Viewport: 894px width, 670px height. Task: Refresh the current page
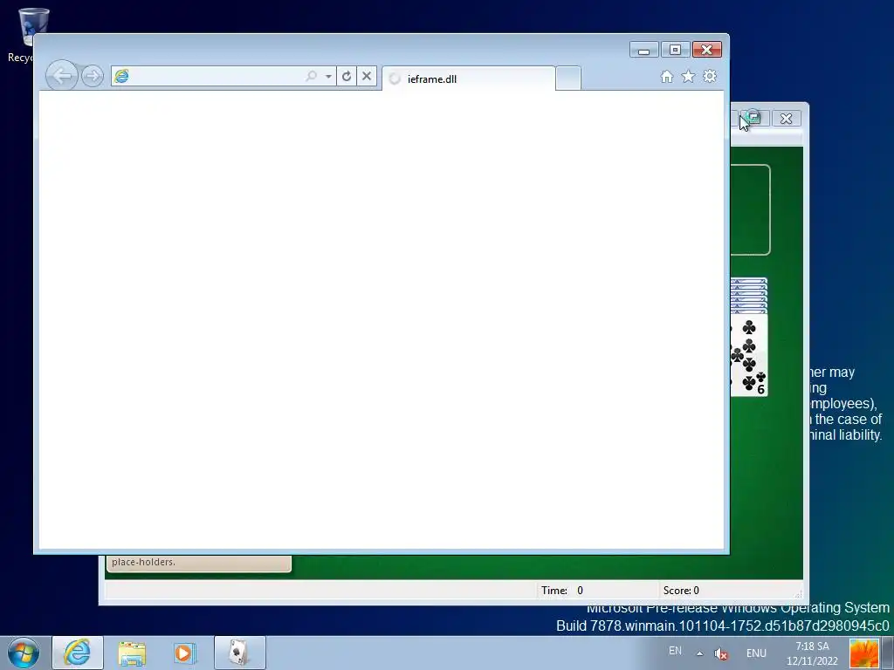(346, 77)
